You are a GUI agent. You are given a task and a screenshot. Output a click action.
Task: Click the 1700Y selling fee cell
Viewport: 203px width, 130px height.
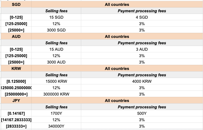point(56,113)
